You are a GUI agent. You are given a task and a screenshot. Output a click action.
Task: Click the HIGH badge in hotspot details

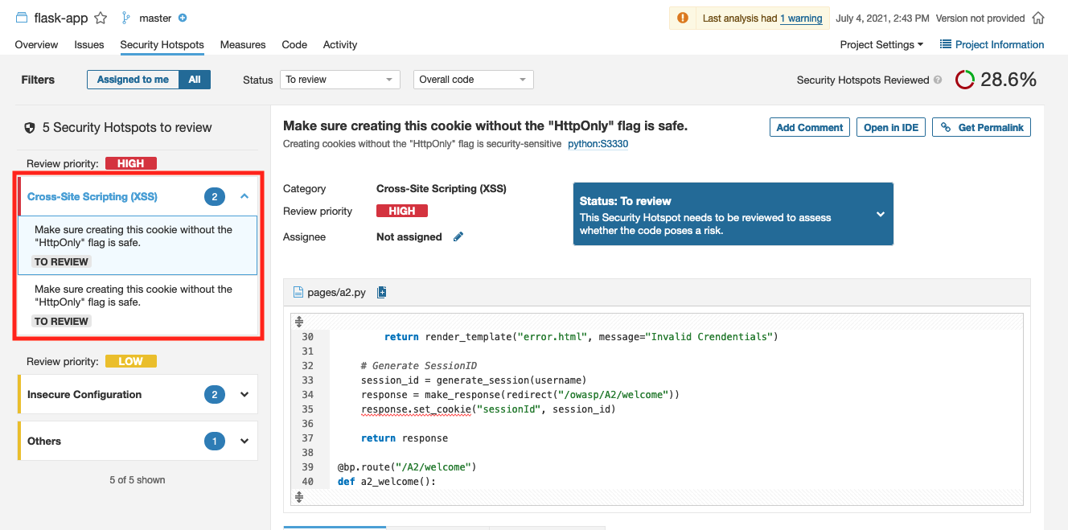tap(402, 211)
